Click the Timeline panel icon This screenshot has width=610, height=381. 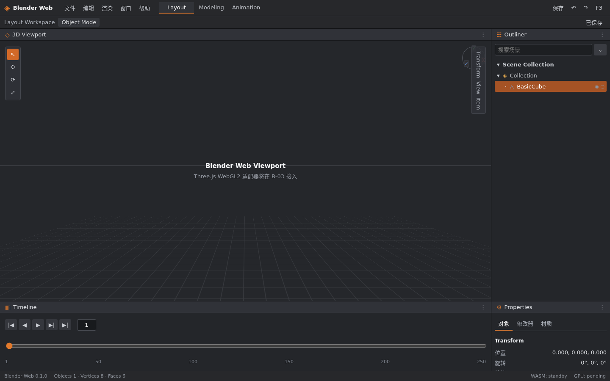pos(8,307)
